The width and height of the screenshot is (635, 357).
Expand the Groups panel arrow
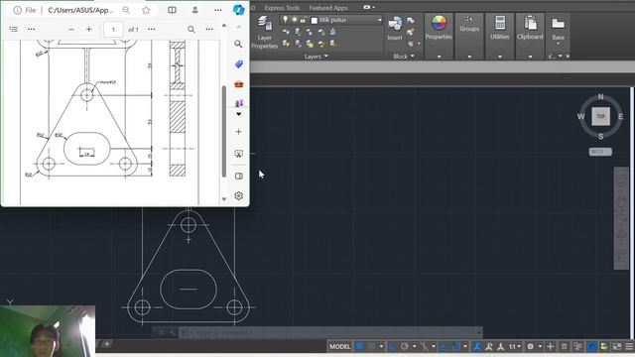[469, 57]
